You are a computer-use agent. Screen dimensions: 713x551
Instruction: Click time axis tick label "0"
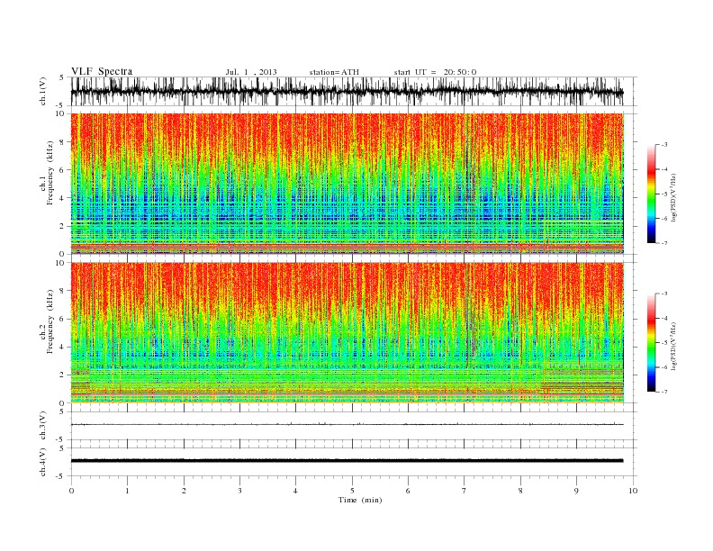pos(71,491)
